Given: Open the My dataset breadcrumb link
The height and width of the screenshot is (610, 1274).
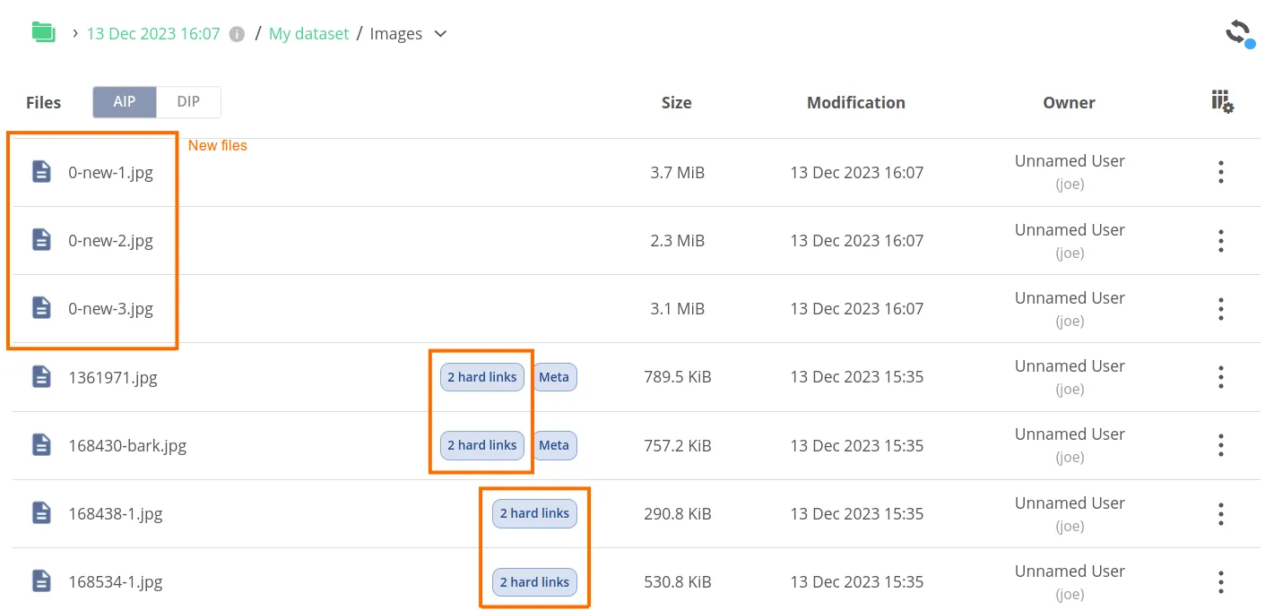Looking at the screenshot, I should pos(308,33).
